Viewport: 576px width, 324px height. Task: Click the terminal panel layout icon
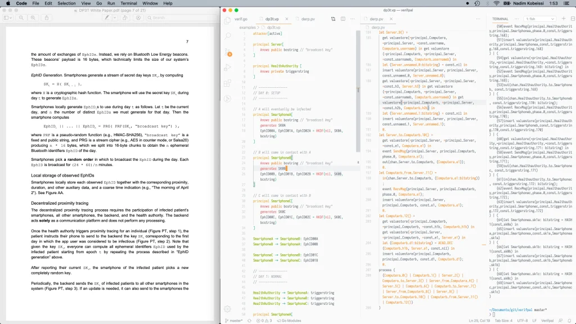tap(573, 19)
